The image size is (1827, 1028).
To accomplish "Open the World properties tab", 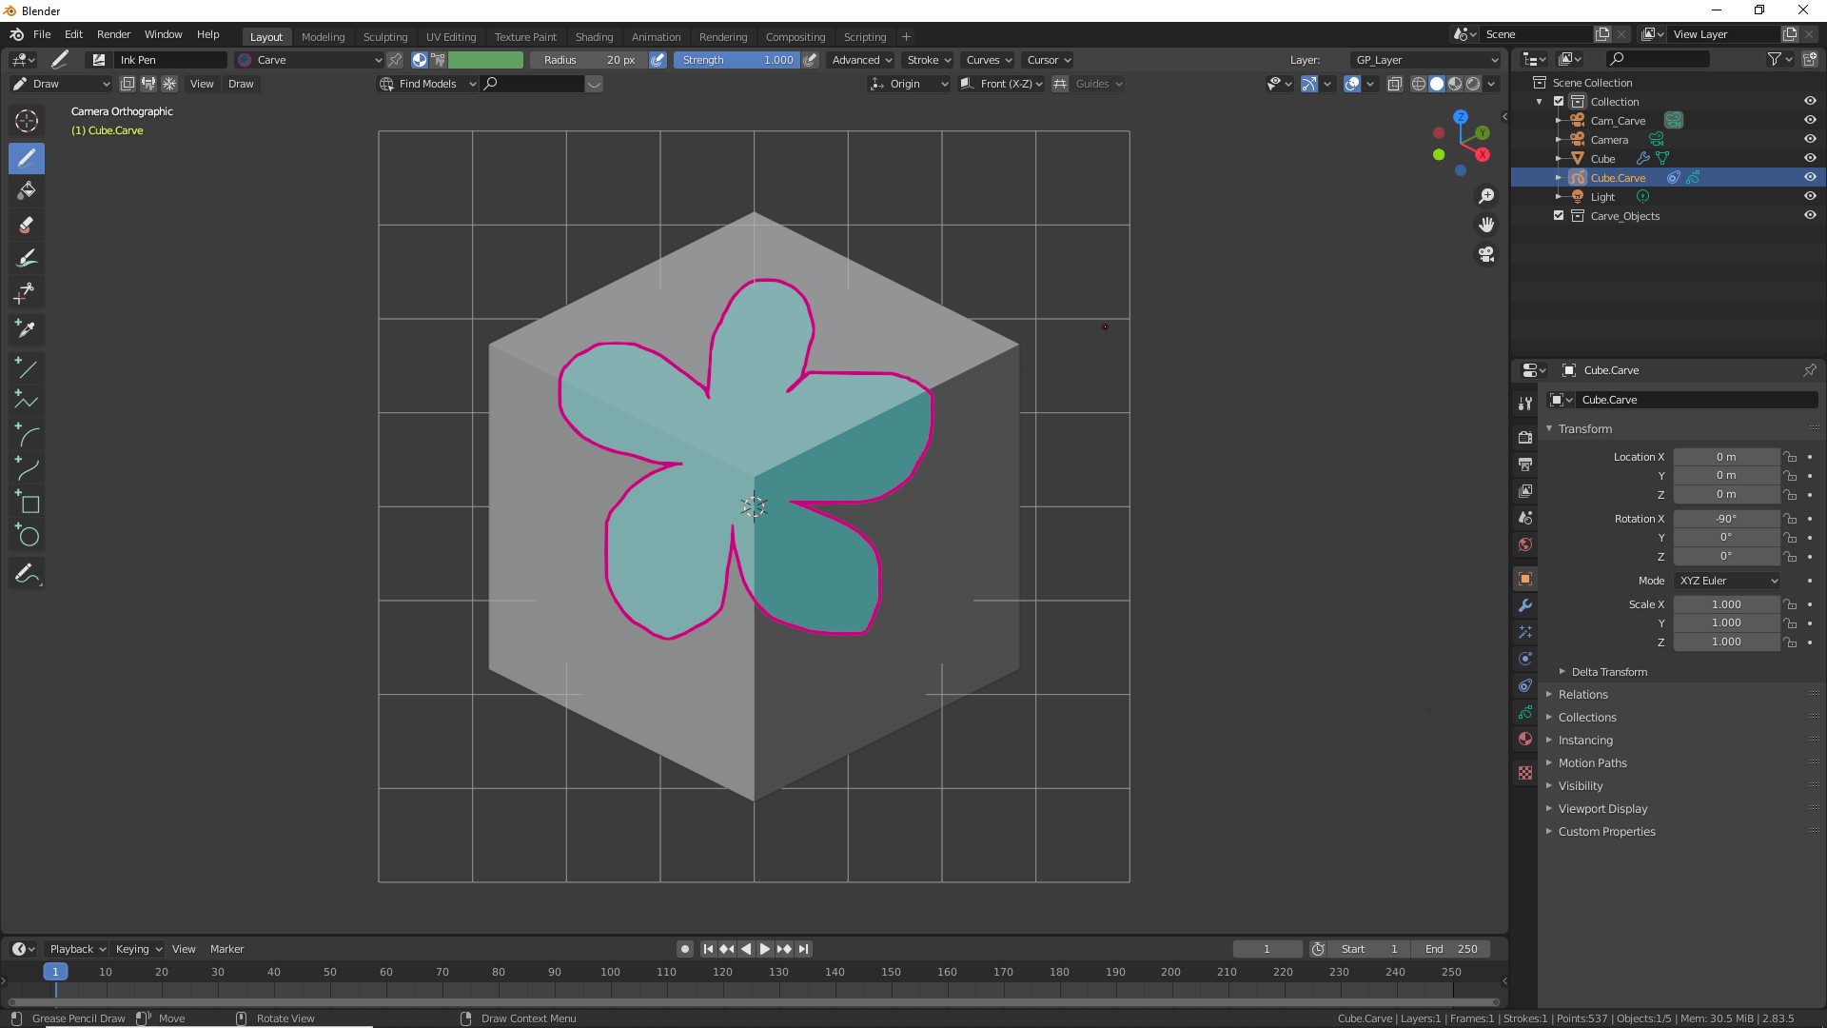I will pos(1525,544).
